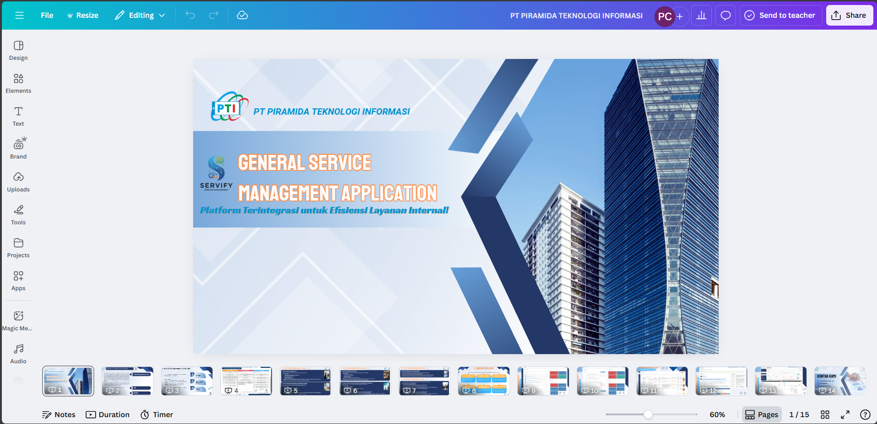The image size is (877, 424).
Task: Open the Duration settings
Action: tap(108, 414)
